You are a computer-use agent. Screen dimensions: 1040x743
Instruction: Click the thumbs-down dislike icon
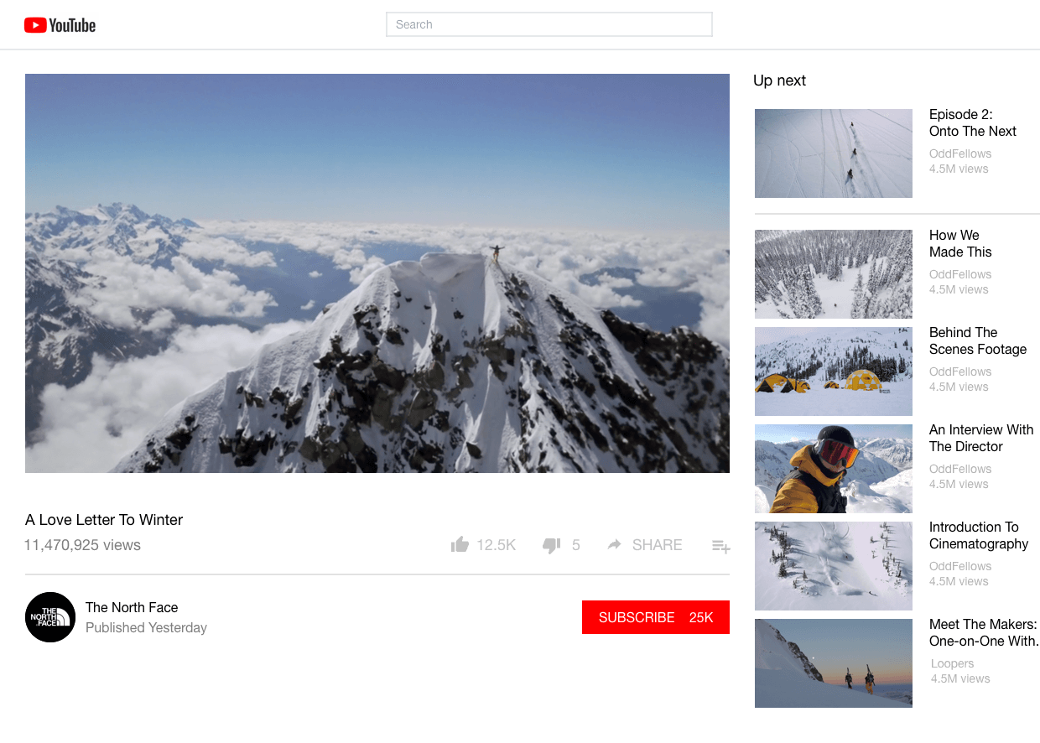[x=552, y=545]
